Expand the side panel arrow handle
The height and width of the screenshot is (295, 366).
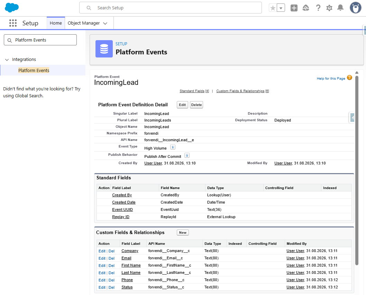pyautogui.click(x=352, y=117)
